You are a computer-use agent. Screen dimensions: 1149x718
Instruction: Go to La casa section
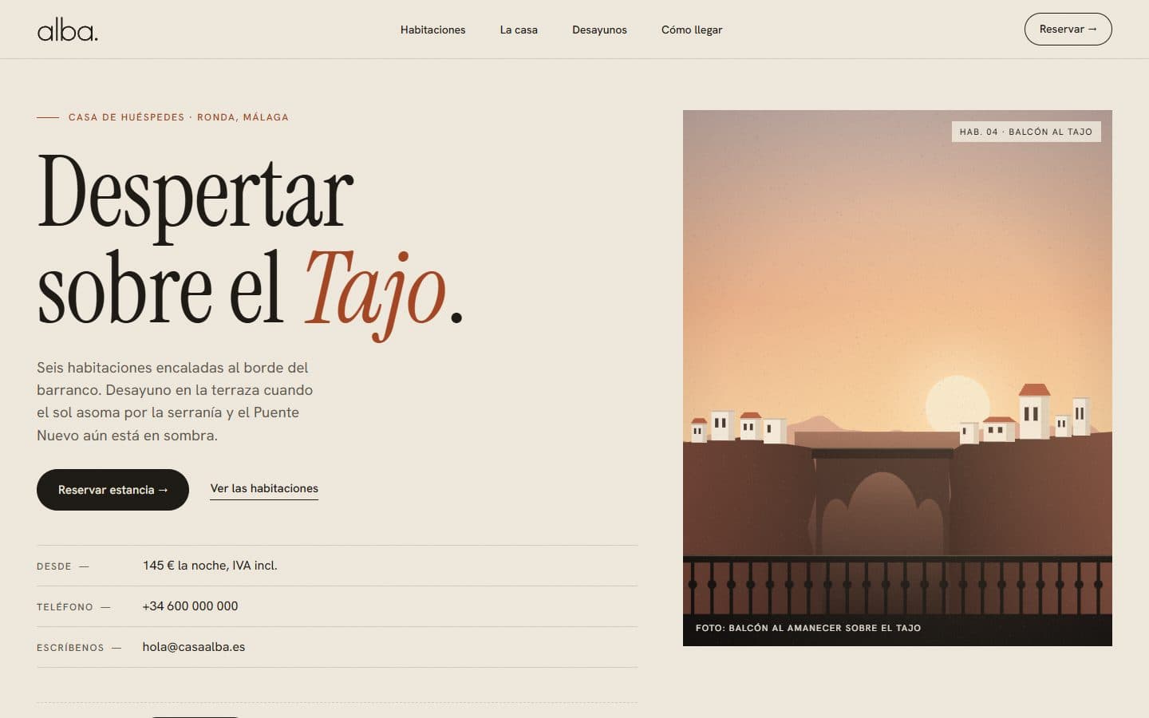coord(519,30)
